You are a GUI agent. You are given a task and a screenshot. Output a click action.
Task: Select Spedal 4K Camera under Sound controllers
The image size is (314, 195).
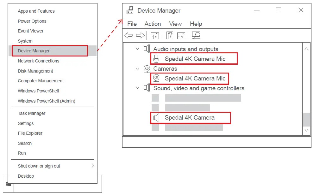(x=190, y=117)
